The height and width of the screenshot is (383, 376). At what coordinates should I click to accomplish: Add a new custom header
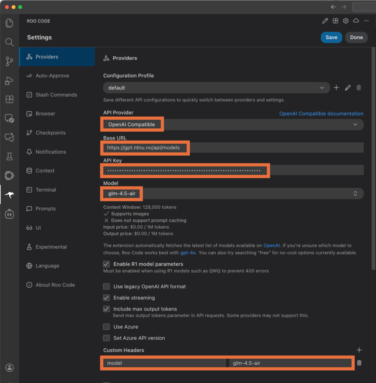[x=359, y=350]
